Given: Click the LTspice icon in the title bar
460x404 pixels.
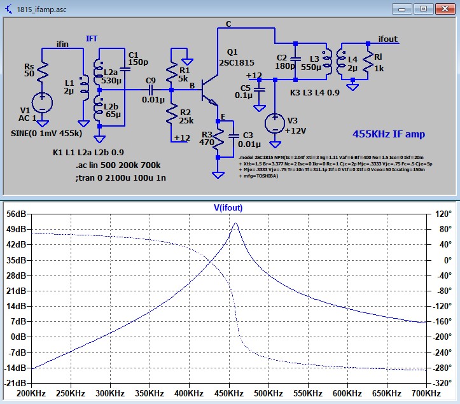Looking at the screenshot, I should [8, 9].
